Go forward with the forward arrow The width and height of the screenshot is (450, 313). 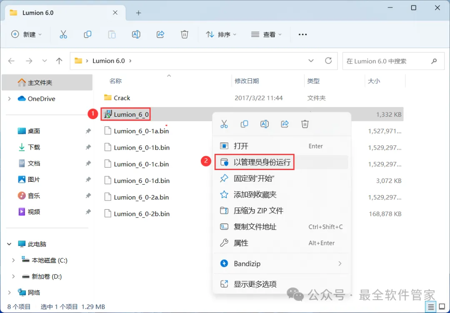[29, 61]
